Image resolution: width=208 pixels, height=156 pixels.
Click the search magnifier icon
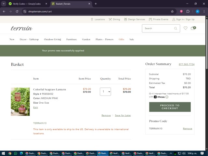(x=175, y=28)
